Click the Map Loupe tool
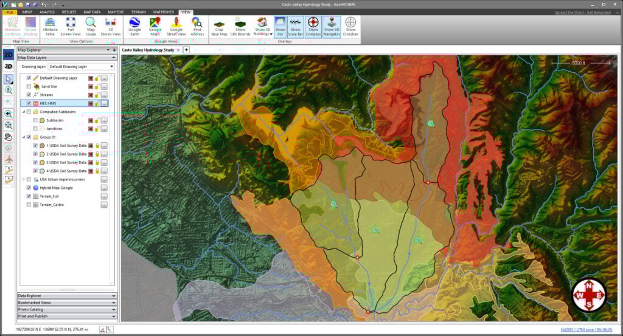Screen dimensions: 623x336 [x=91, y=27]
